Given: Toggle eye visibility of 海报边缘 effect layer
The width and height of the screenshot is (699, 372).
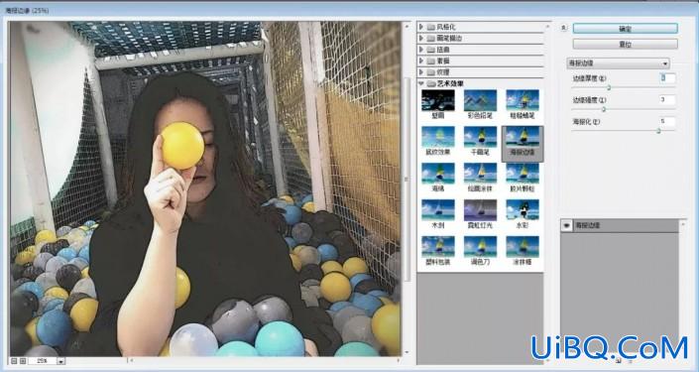Looking at the screenshot, I should click(566, 226).
